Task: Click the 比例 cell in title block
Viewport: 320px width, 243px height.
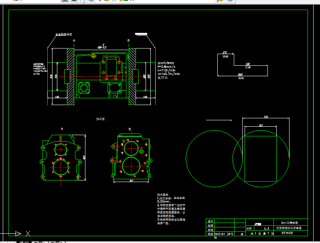Action: [x=249, y=229]
